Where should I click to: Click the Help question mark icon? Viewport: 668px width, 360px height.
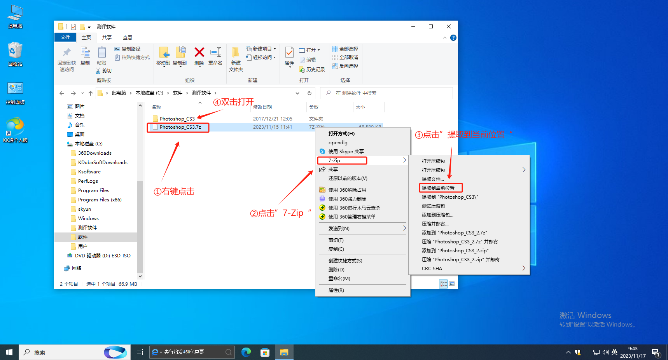[453, 38]
